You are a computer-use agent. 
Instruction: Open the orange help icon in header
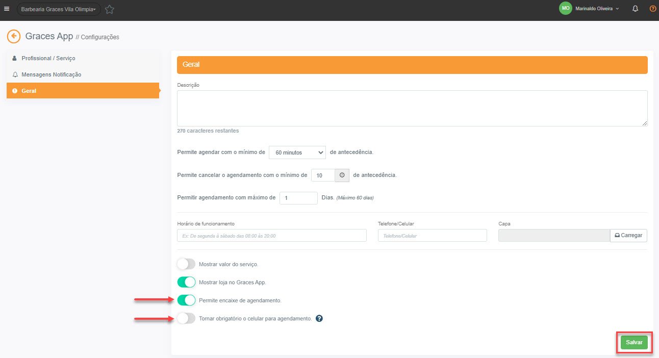[x=652, y=9]
